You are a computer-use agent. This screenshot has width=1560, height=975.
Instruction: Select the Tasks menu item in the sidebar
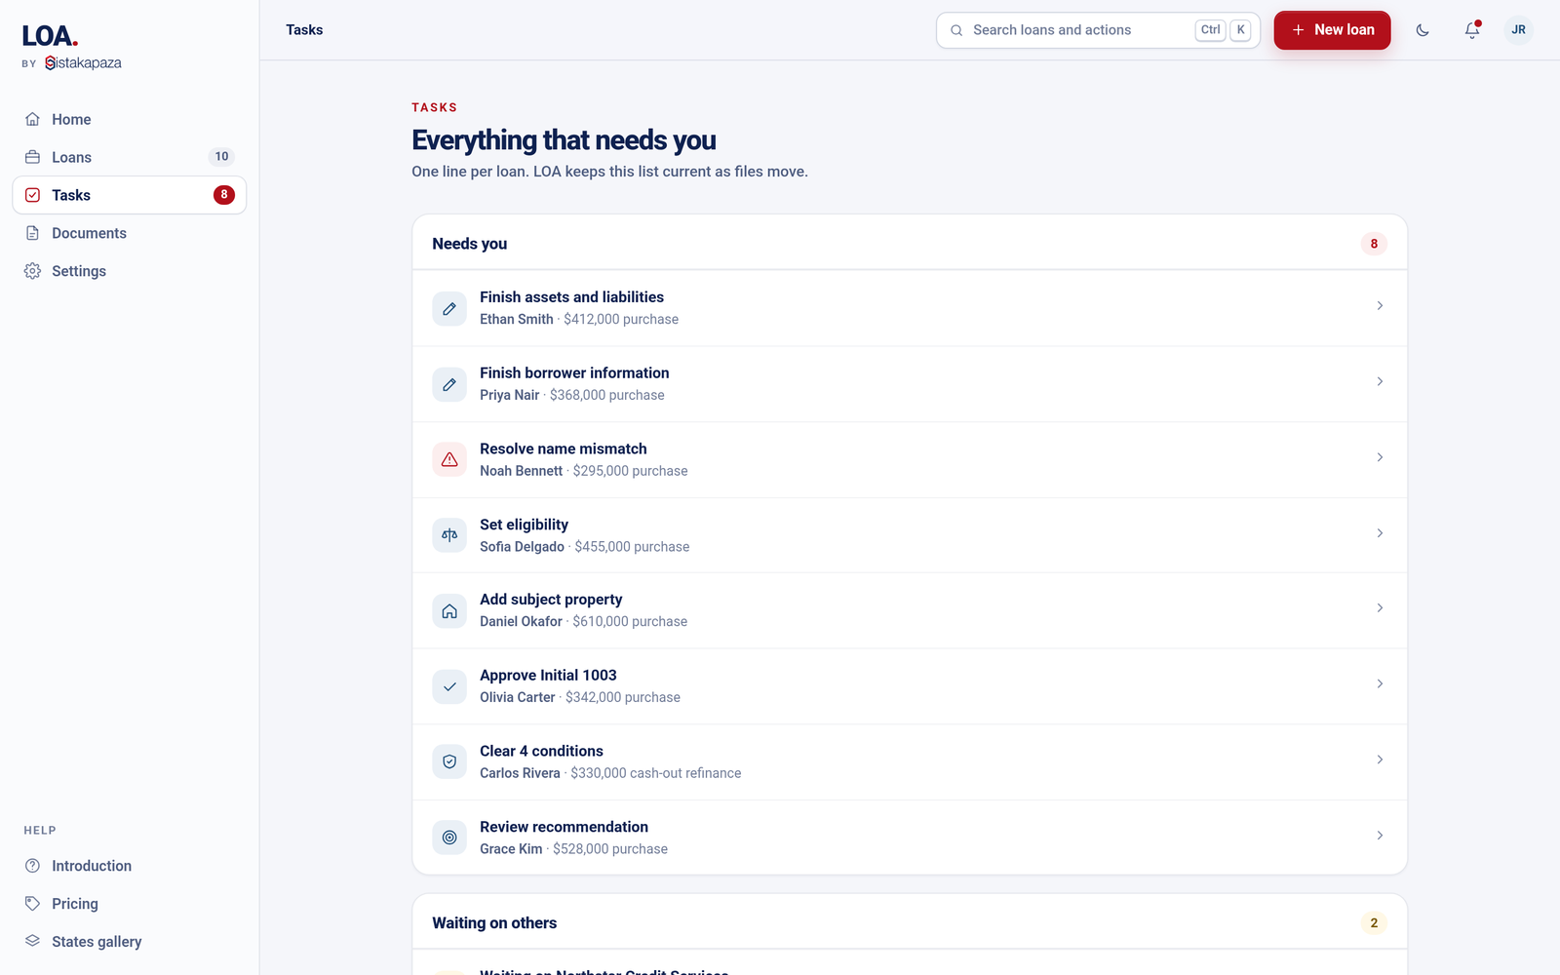129,195
